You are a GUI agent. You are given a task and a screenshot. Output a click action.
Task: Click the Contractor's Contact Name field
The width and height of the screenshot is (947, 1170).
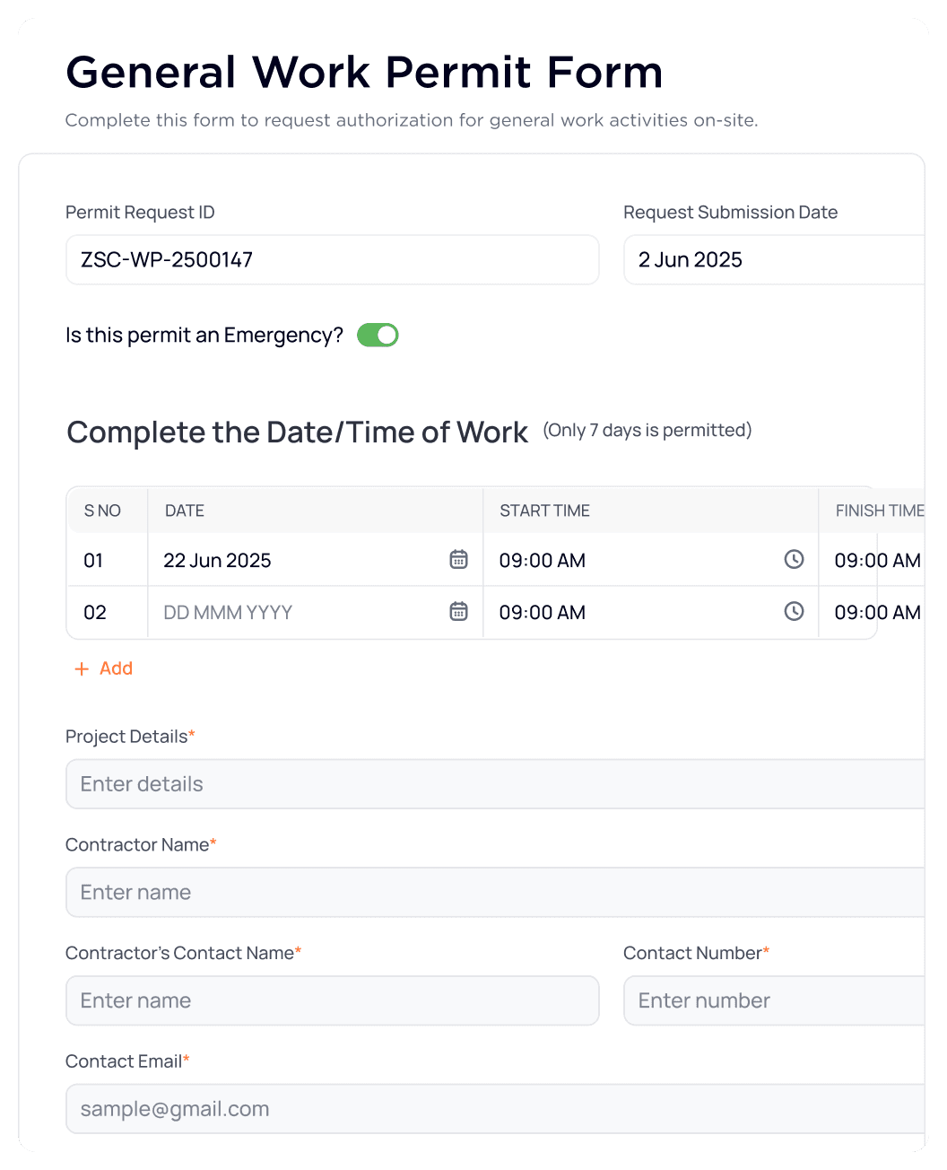332,1000
